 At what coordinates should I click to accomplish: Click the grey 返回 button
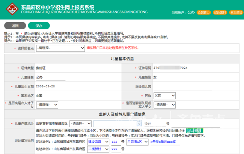pos(15,26)
